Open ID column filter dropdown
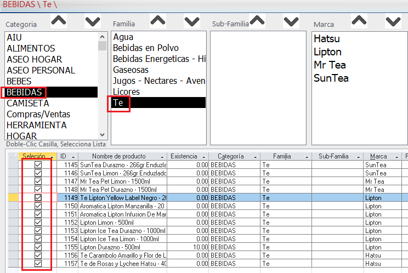408x273 pixels. pos(73,157)
